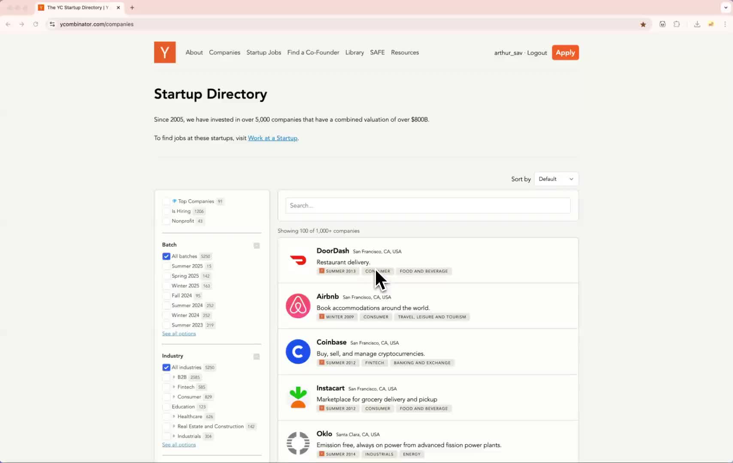Collapse the Batch filter section
This screenshot has height=463, width=733.
(x=257, y=246)
